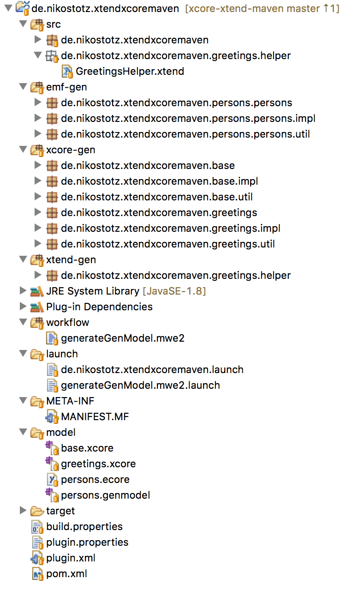This screenshot has width=347, height=591.
Task: Click the JRE System Library icon
Action: click(37, 291)
